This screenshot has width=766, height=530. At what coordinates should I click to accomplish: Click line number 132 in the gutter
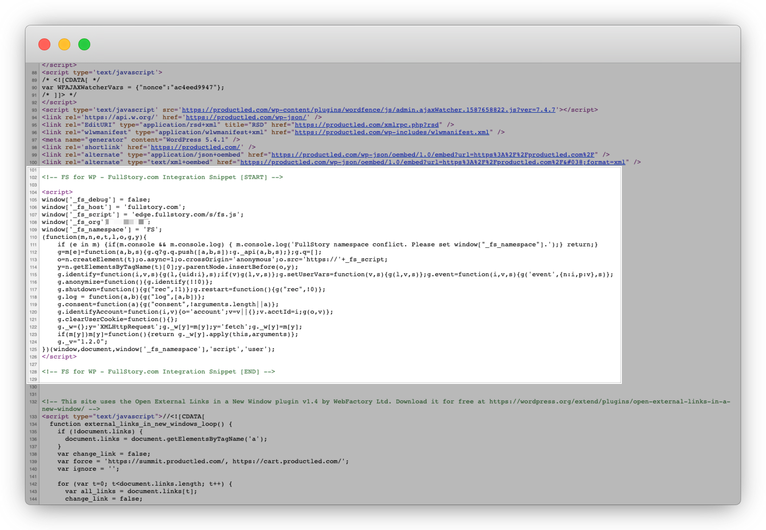(33, 401)
